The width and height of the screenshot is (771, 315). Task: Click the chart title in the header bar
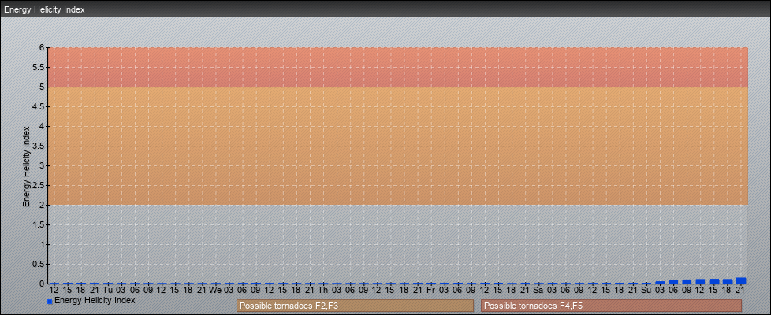point(45,10)
